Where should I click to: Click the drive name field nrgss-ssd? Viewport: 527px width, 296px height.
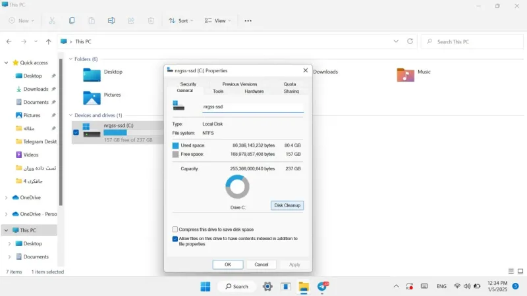[253, 107]
